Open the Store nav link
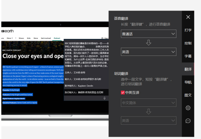Screen dimensions: 201x139 click(x=36, y=38)
